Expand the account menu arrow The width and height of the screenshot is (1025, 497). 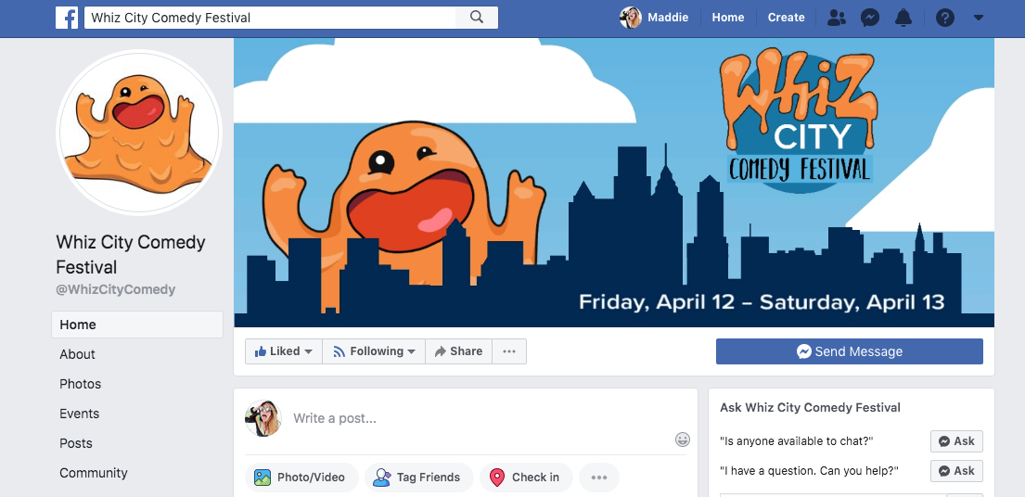point(978,18)
